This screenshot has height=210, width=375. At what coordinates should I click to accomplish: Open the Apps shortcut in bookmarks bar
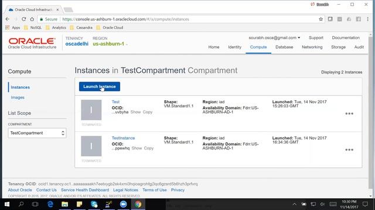click(13, 27)
